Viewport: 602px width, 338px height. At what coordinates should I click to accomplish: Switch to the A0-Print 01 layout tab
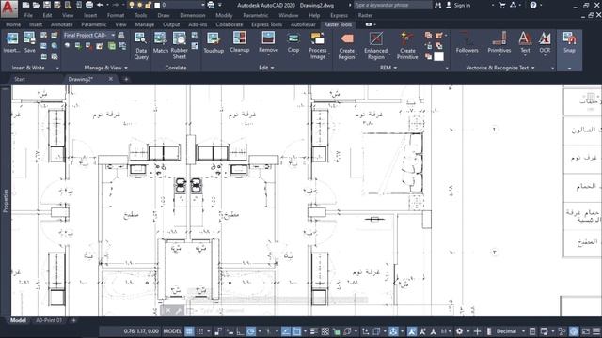pyautogui.click(x=49, y=320)
